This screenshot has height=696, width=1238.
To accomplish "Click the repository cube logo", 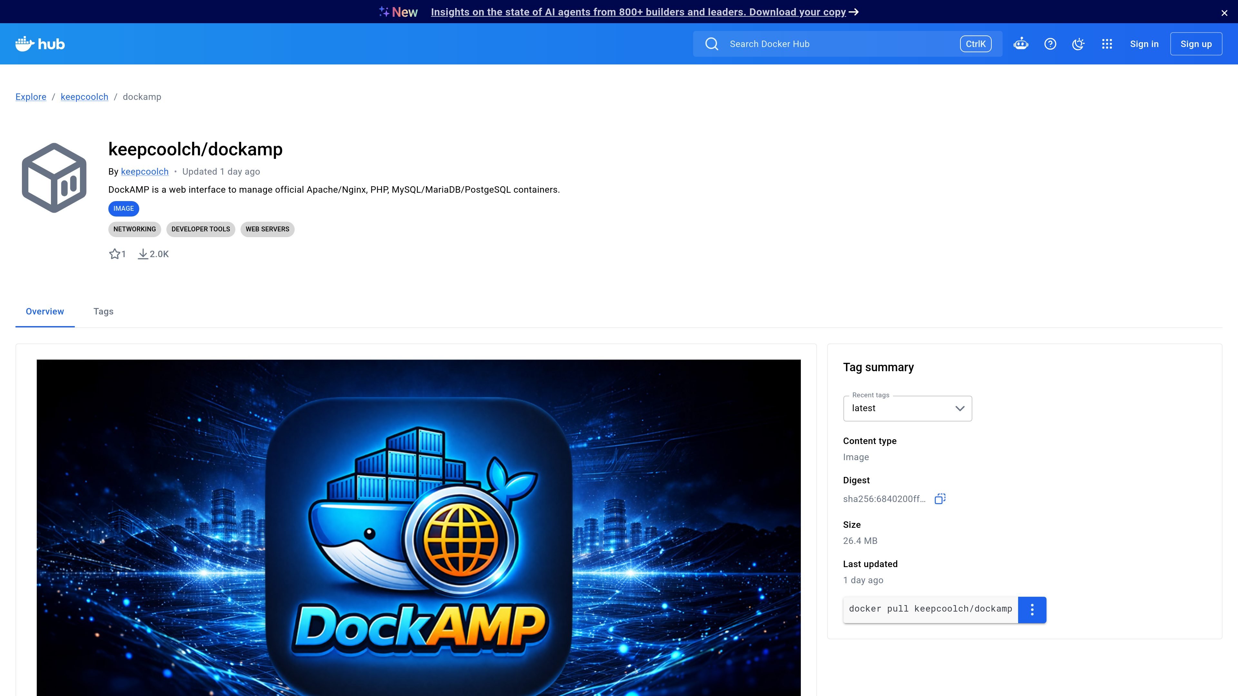I will click(x=54, y=178).
